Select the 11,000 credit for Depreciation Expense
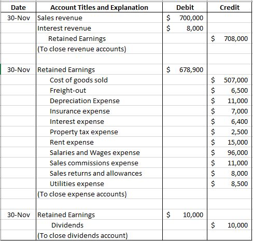Viewport: 253px width, 241px height. coord(230,101)
